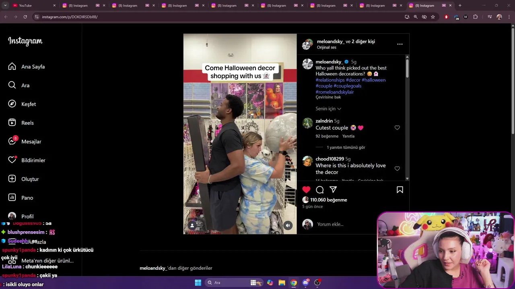Screen dimensions: 515x289
Task: Open Chrome's three-dot menu
Action: 509,17
